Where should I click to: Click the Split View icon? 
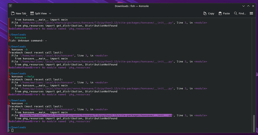[x=32, y=13]
